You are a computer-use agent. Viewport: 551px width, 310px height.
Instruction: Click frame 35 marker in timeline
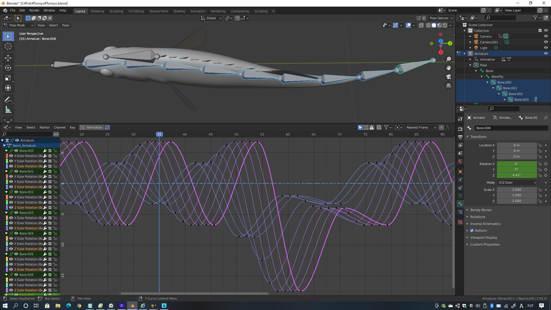[159, 134]
